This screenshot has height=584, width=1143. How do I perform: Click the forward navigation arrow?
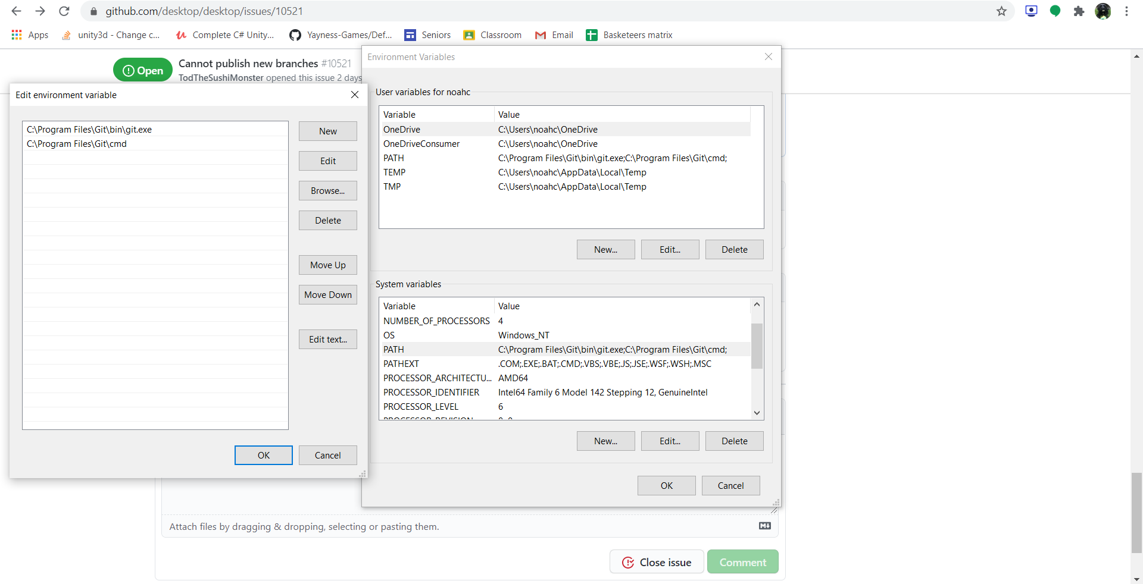(x=40, y=11)
